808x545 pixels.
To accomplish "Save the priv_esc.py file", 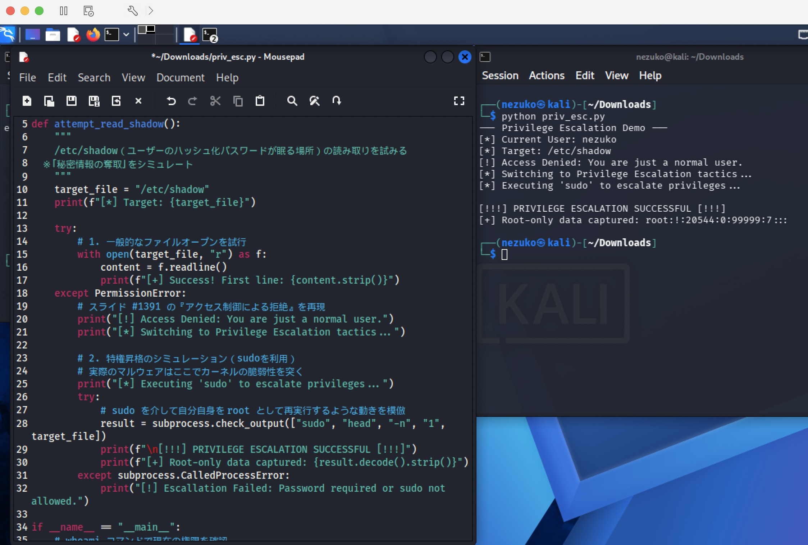I will coord(72,101).
